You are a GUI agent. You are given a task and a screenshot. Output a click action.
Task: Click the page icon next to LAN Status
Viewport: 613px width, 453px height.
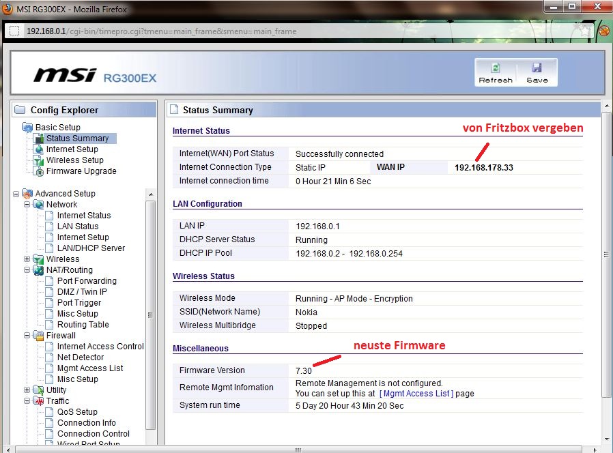click(49, 227)
